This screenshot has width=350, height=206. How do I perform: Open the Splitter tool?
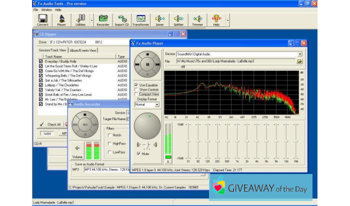(178, 20)
